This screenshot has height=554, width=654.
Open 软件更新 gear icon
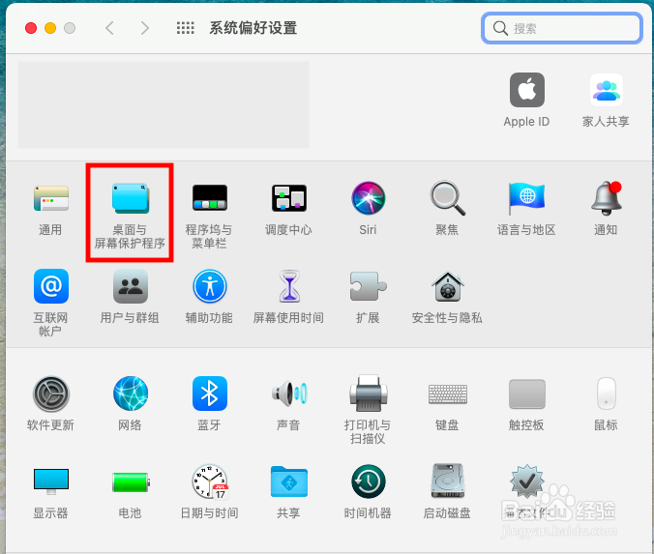tap(51, 394)
